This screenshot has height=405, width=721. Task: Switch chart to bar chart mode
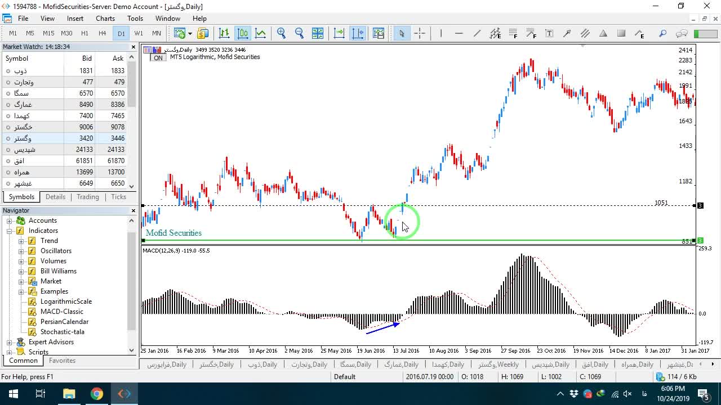coord(224,33)
